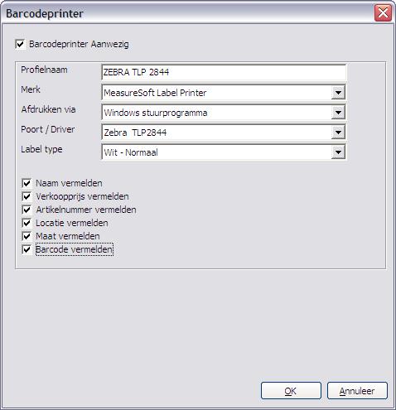Click the Barcodeprinter title bar

(x=188, y=13)
